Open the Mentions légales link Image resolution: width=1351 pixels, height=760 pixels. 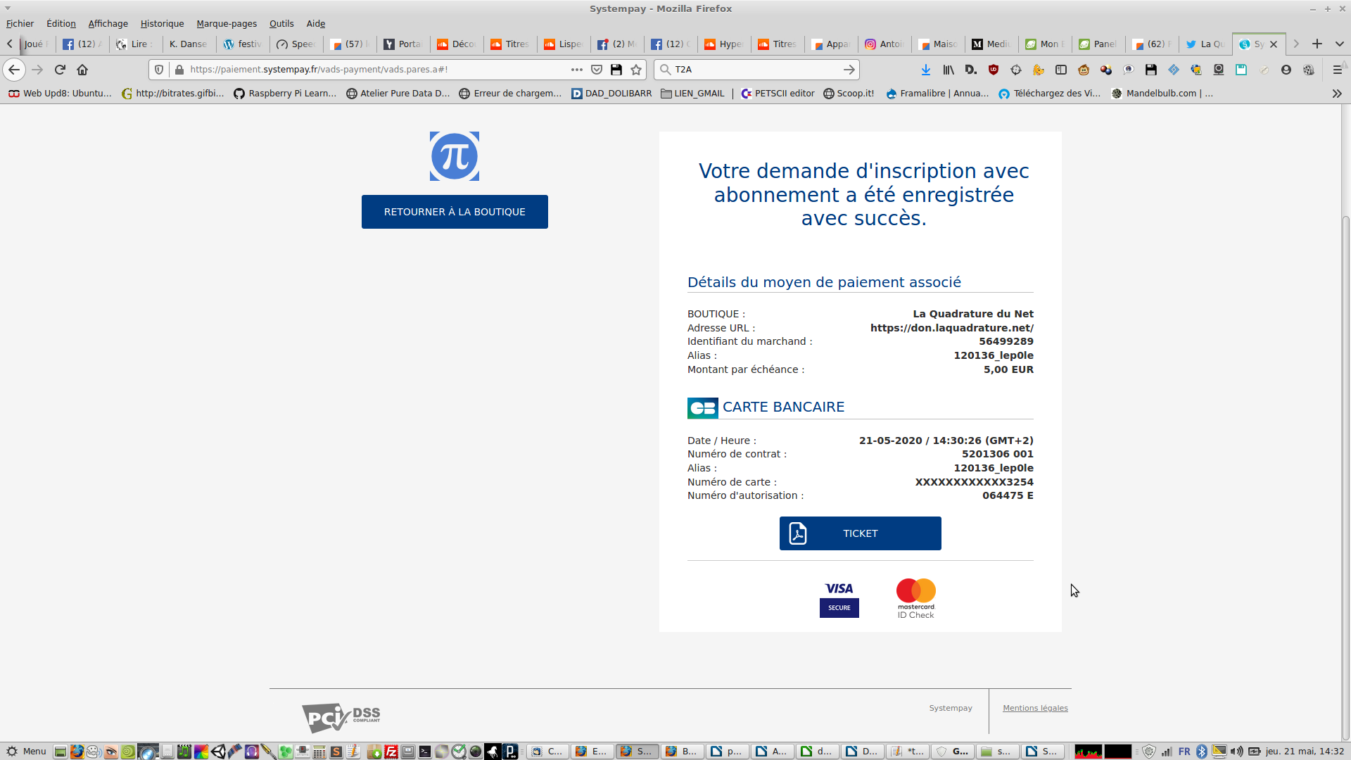(x=1035, y=708)
